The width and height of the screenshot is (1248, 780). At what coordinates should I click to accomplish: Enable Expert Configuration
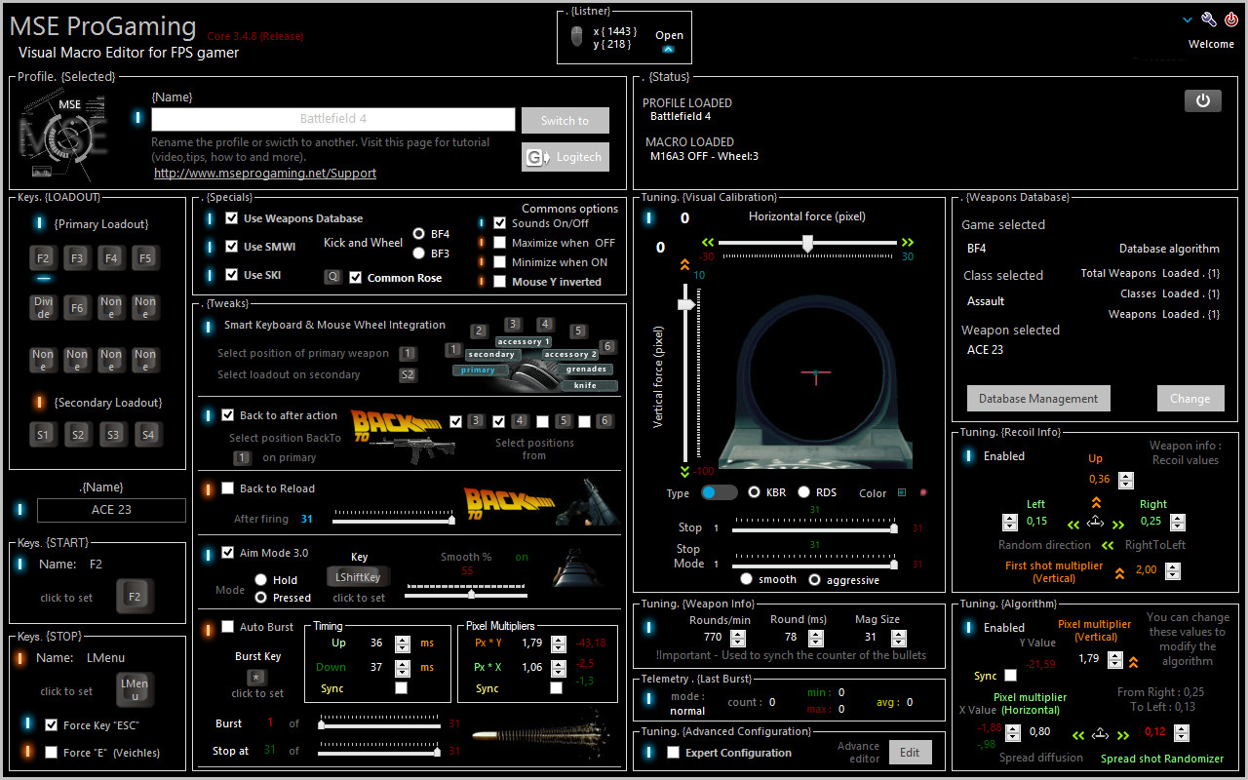coord(673,753)
